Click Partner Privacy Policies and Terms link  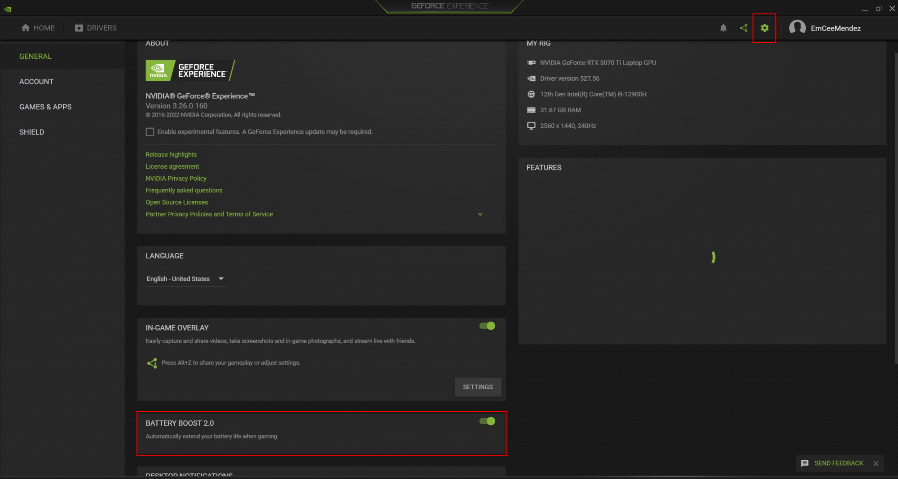pos(209,214)
